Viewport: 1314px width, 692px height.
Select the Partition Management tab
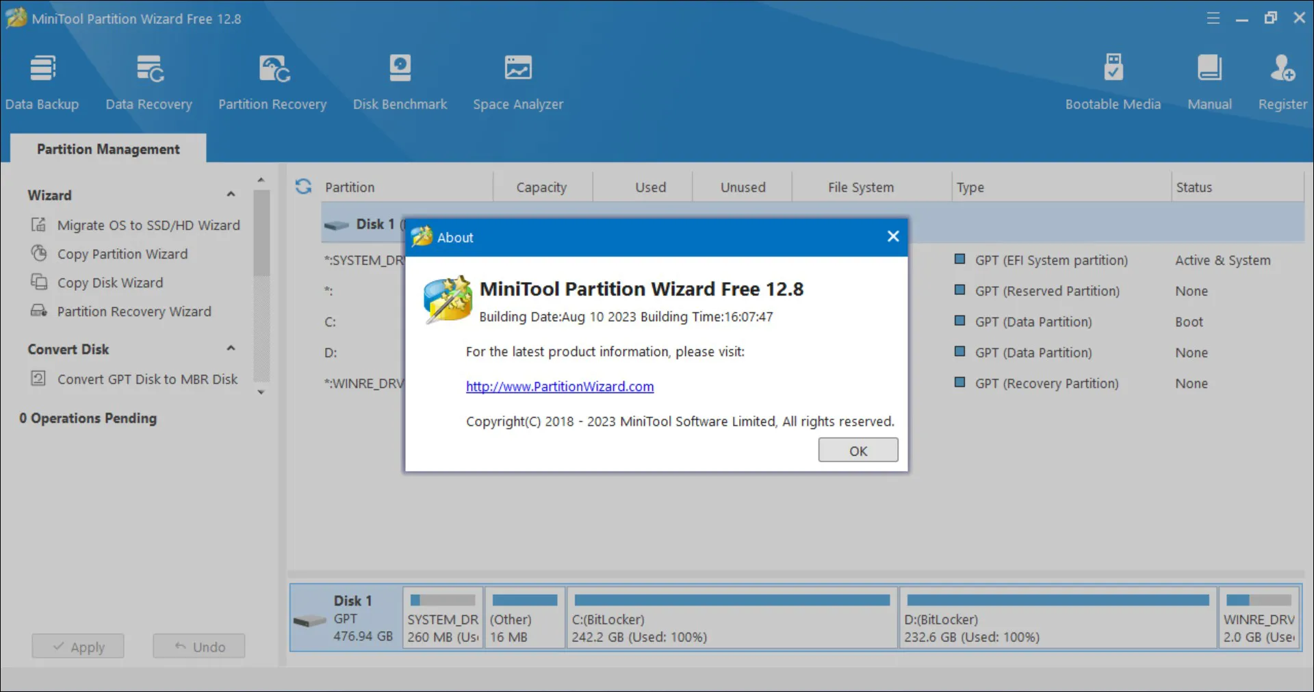[108, 149]
